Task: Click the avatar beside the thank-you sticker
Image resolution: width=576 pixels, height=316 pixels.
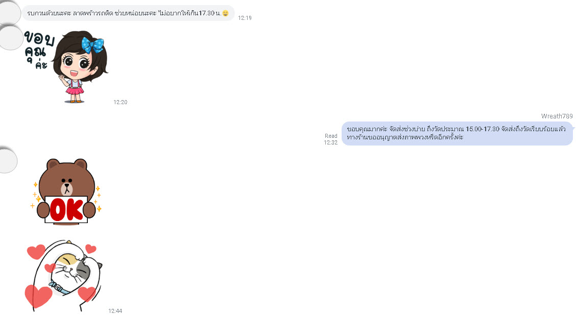Action: [x=10, y=38]
